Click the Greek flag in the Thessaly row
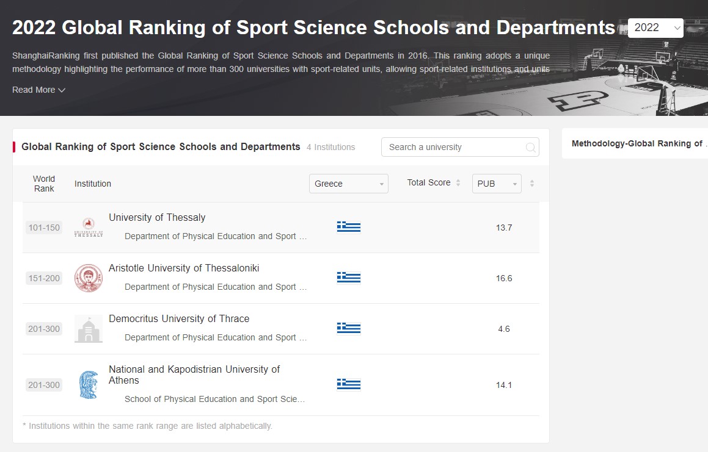This screenshot has height=452, width=708. pos(349,227)
